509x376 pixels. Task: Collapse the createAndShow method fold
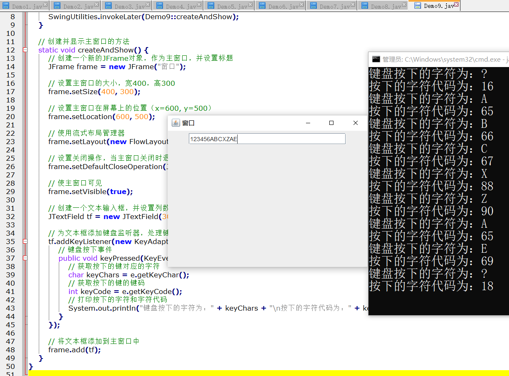pos(25,50)
